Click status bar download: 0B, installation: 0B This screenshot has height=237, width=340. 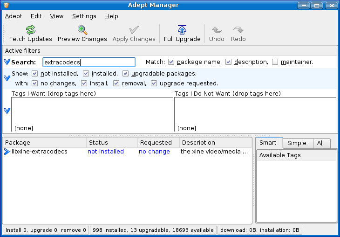tap(260, 230)
